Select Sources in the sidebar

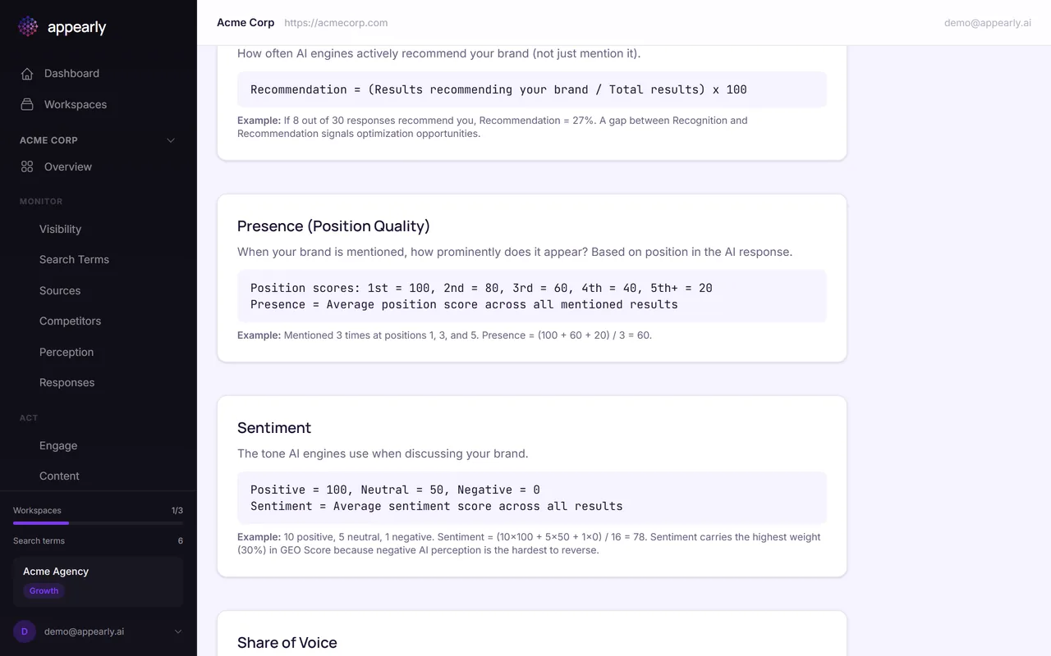(60, 291)
